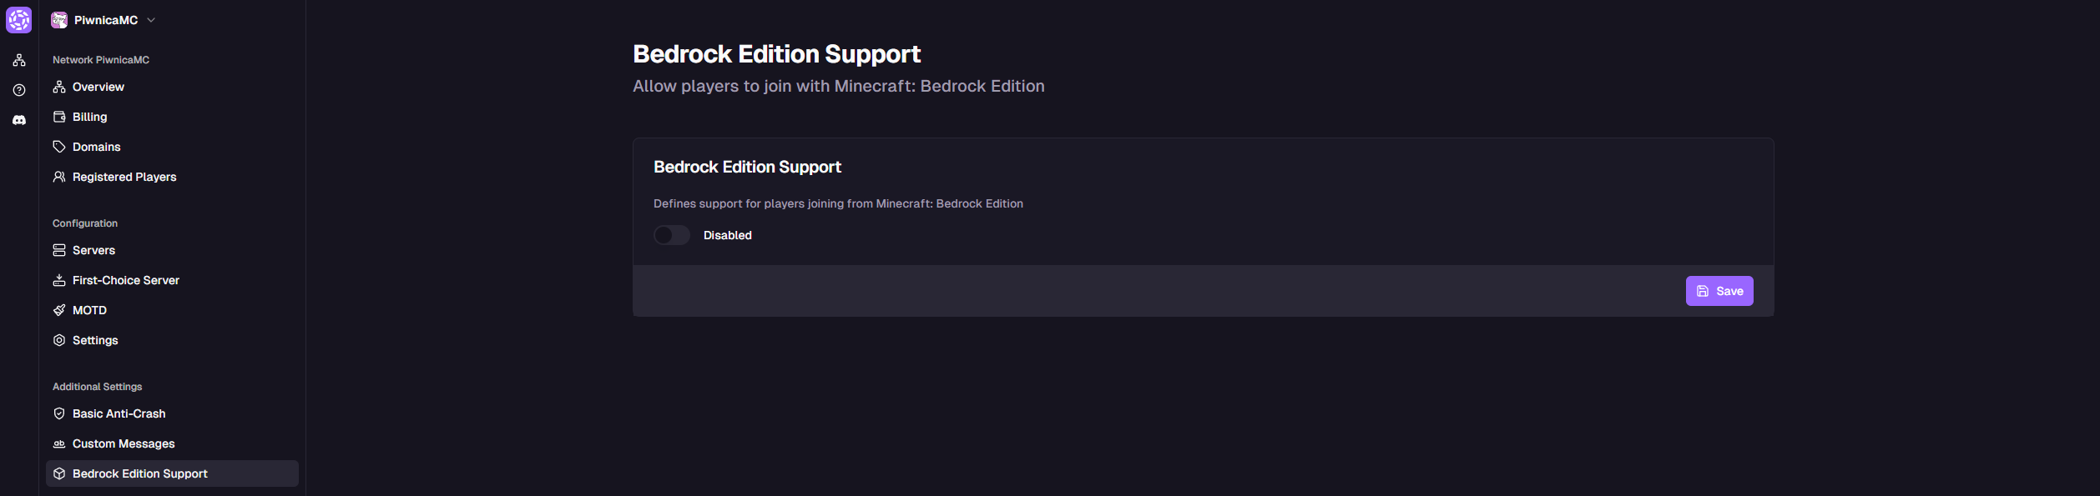Click the network/hierarchy icon in leftmost rail

(18, 59)
